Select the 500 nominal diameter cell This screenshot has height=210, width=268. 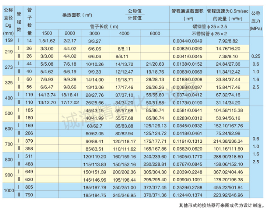[9, 113]
